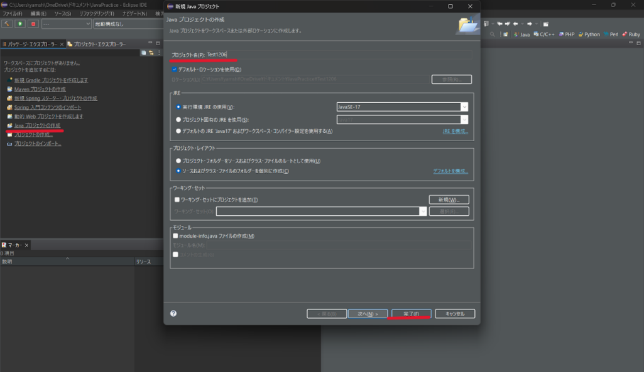644x372 pixels.
Task: Click the Create a new Gradle project link
Action: click(51, 80)
